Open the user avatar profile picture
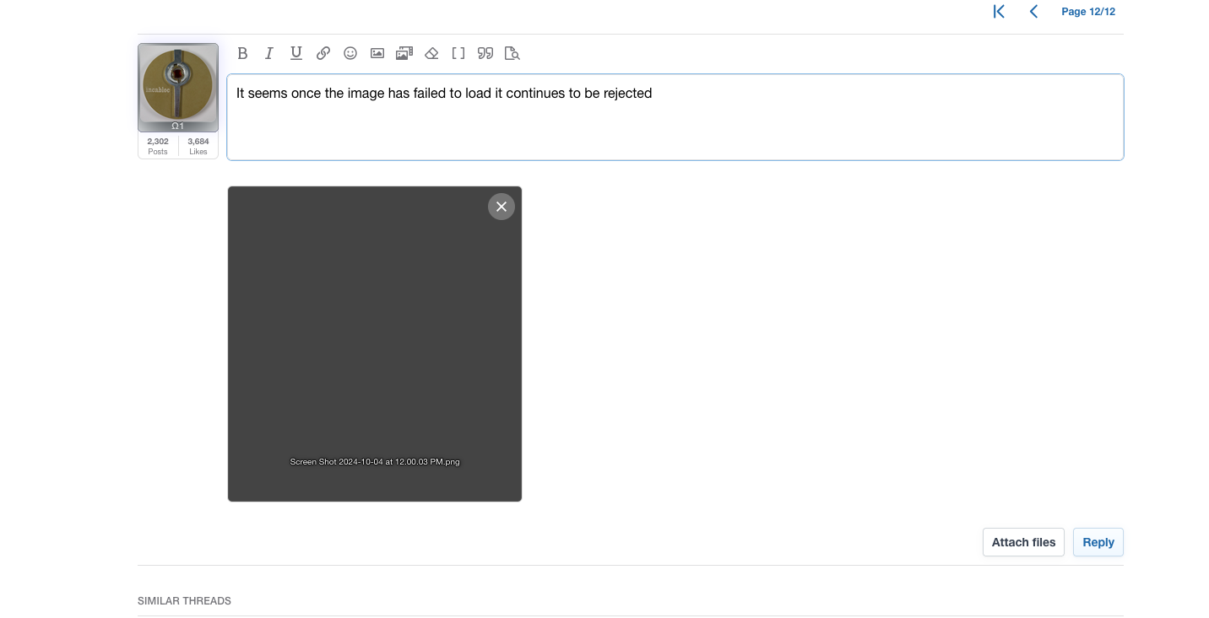Screen dimensions: 1209x618 pos(178,87)
